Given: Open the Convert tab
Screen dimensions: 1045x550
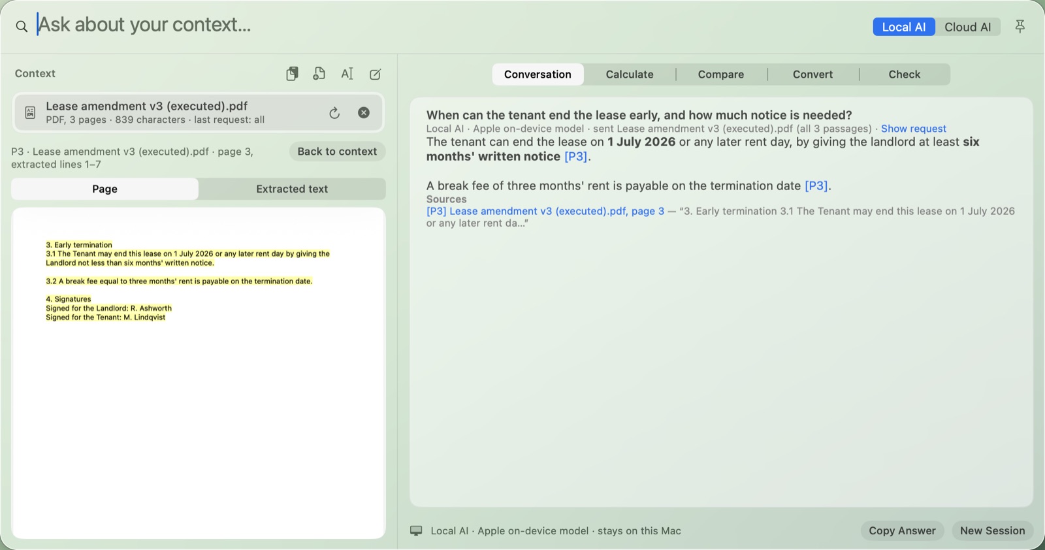Looking at the screenshot, I should click(x=812, y=74).
